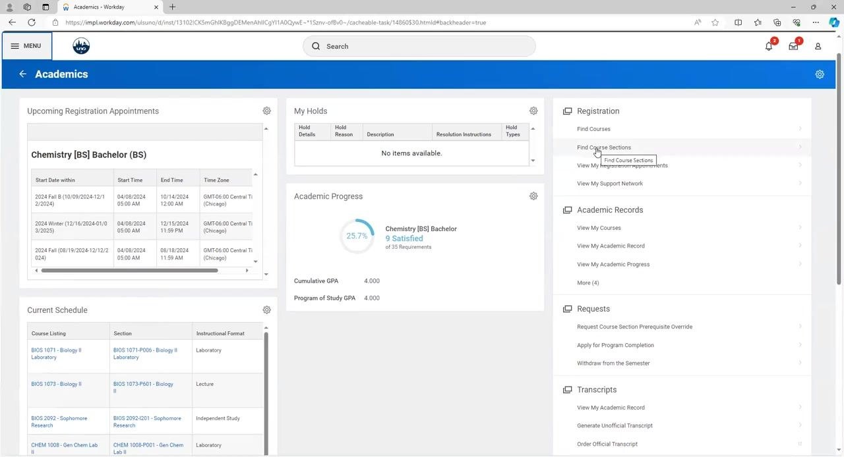Click chevron beside Apply for Program Completion

click(x=800, y=344)
